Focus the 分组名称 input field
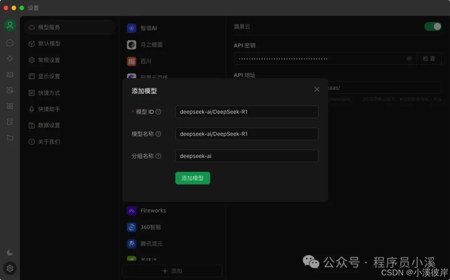Screen dimensions: 450x280 click(247, 156)
